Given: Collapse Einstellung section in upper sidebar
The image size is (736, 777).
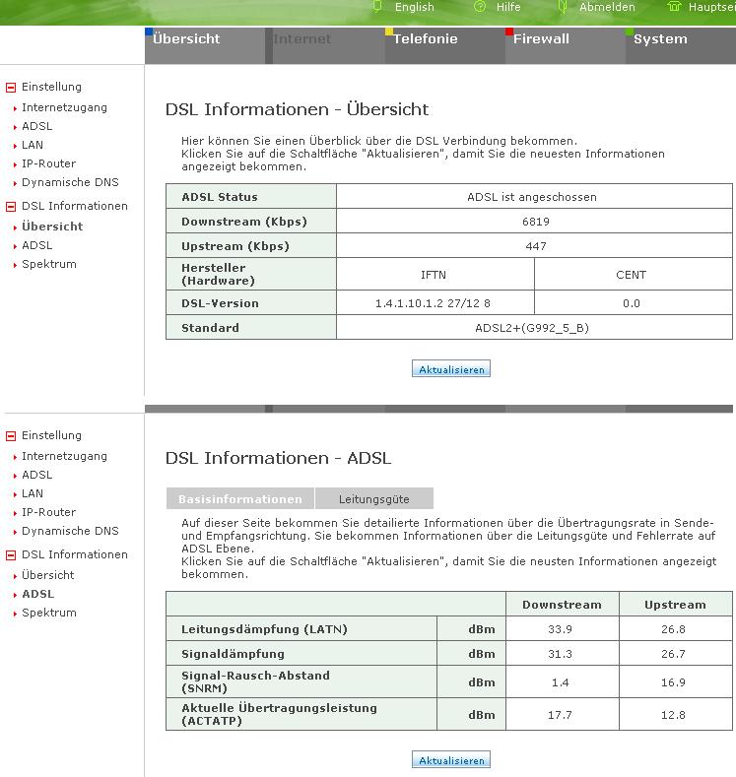Looking at the screenshot, I should (11, 88).
